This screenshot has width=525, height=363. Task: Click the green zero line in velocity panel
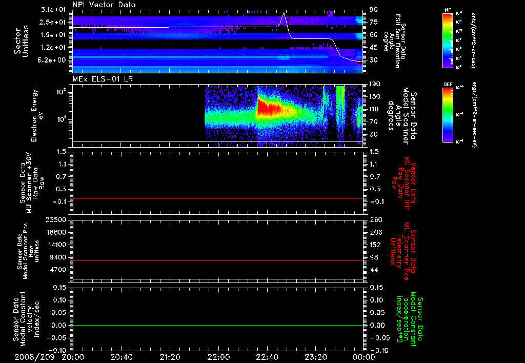click(218, 325)
